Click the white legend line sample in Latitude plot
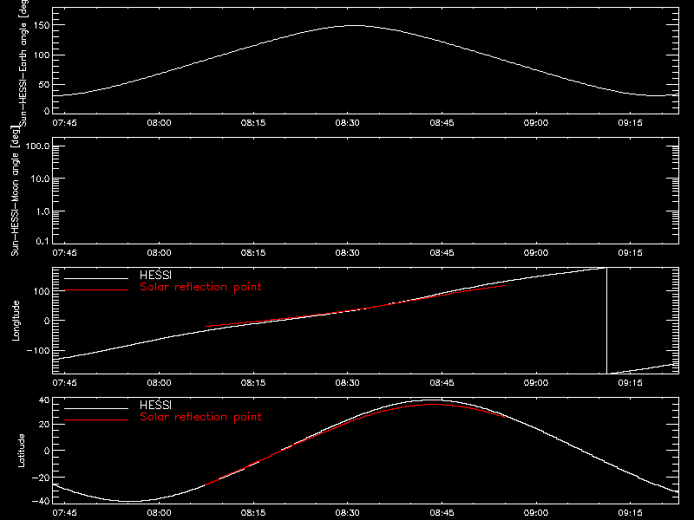The image size is (694, 520). click(96, 408)
